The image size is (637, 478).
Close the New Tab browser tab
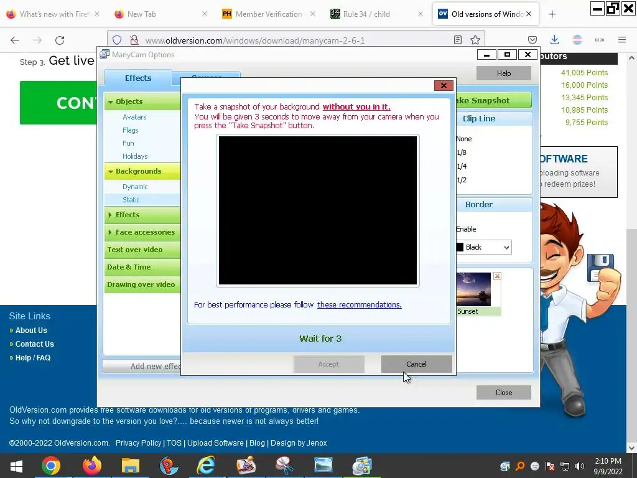pos(204,14)
